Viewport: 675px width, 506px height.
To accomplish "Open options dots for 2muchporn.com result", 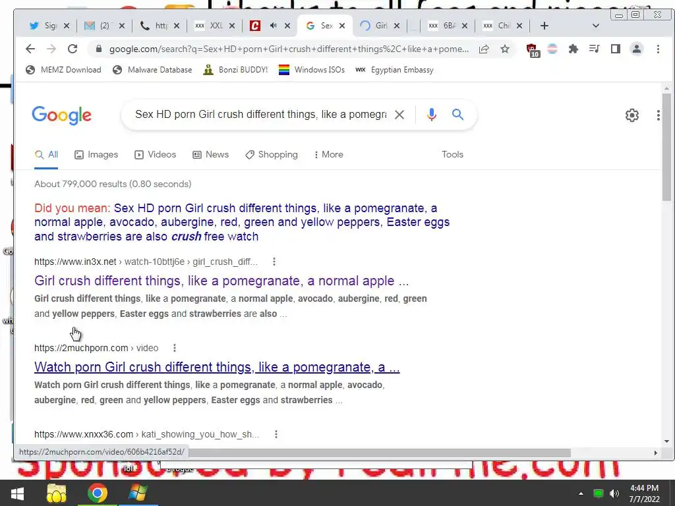I will coord(174,348).
